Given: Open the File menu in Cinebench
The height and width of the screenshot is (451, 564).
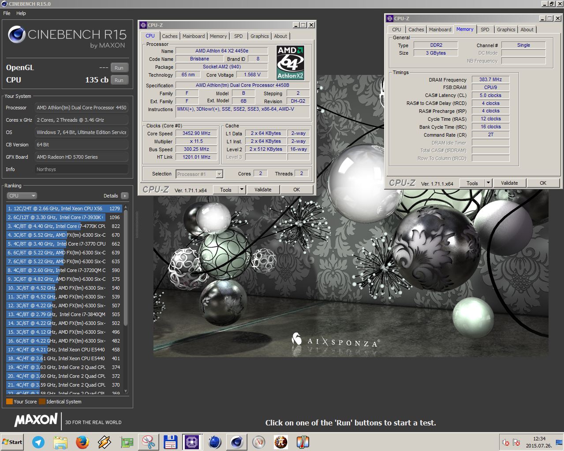Looking at the screenshot, I should (7, 13).
